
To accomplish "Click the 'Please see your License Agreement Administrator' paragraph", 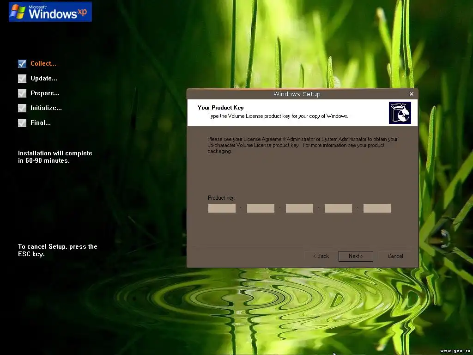I will 303,145.
